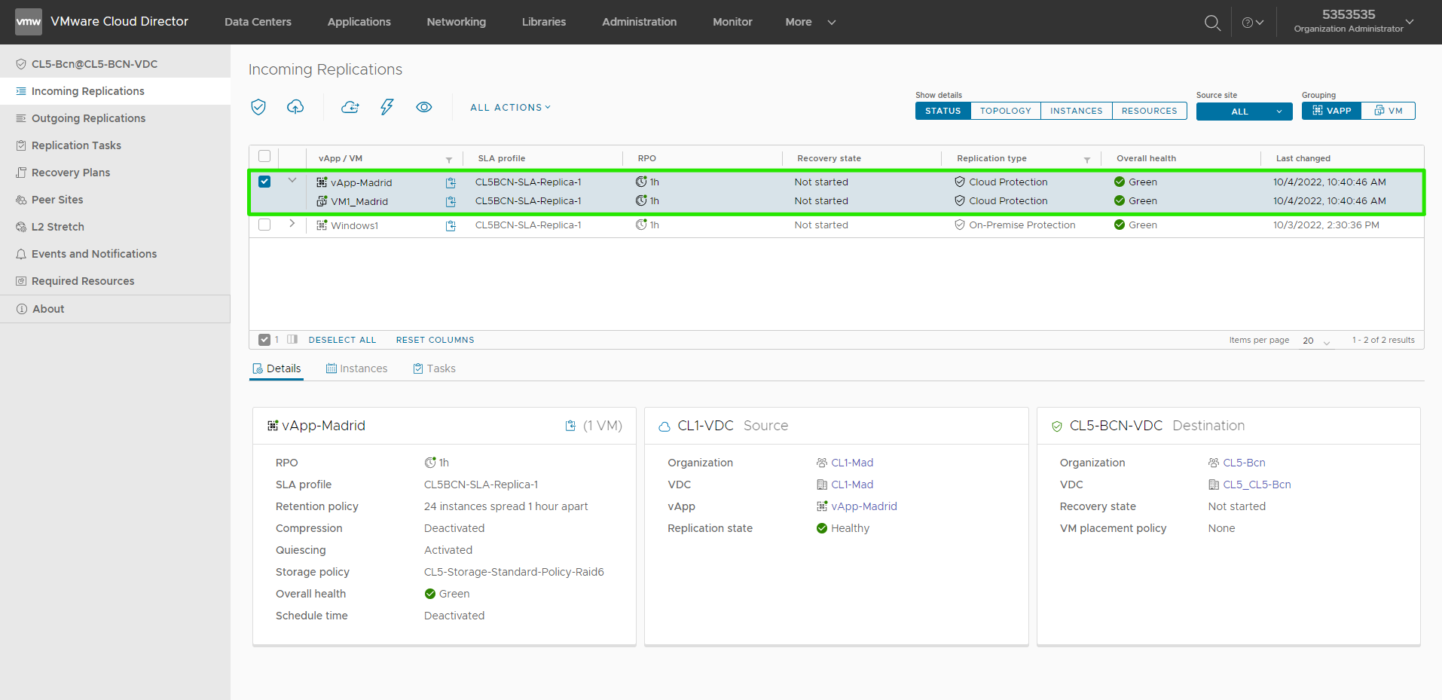Image resolution: width=1442 pixels, height=700 pixels.
Task: Click the clipboard icon beside (1 VM) in details card
Action: [570, 426]
